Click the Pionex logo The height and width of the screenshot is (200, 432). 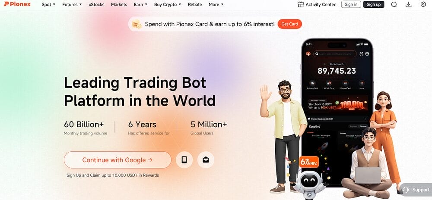point(17,4)
